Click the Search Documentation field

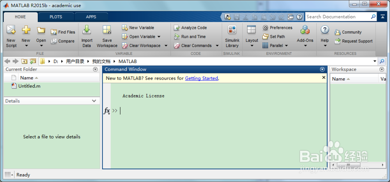point(338,17)
